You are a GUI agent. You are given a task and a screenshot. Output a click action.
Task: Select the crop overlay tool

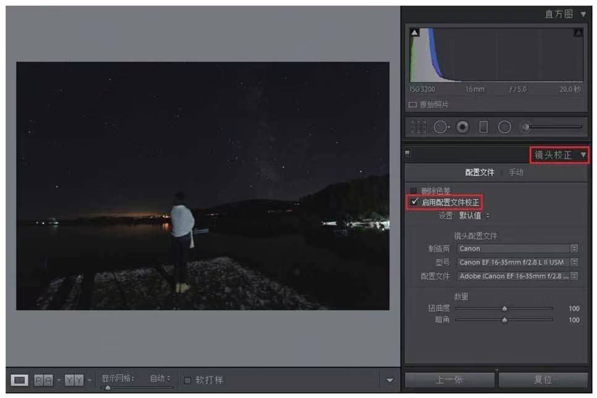tap(418, 127)
